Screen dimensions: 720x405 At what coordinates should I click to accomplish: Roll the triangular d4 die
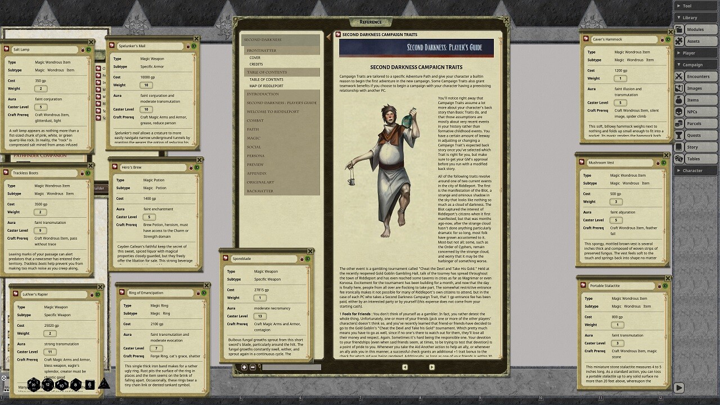point(104,385)
